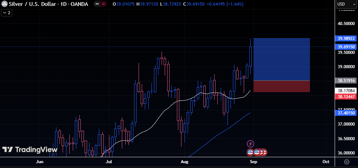Click the 39.98922 target price label
The image size is (358, 168).
pos(346,39)
